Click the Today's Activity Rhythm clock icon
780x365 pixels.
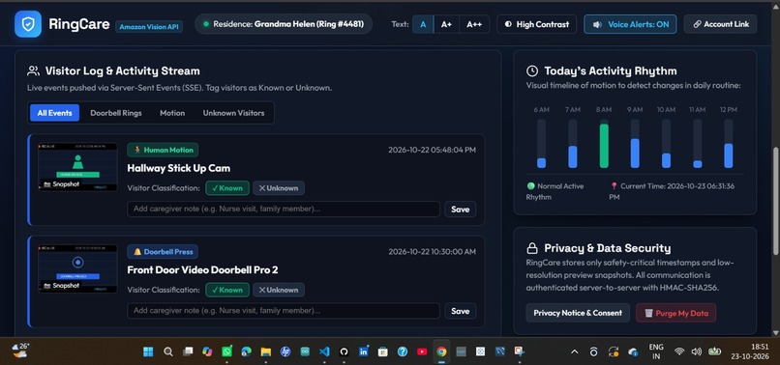click(531, 71)
